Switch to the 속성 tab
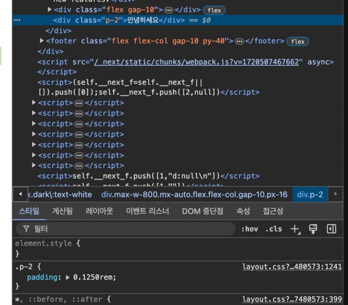This screenshot has width=348, height=305. tap(243, 211)
